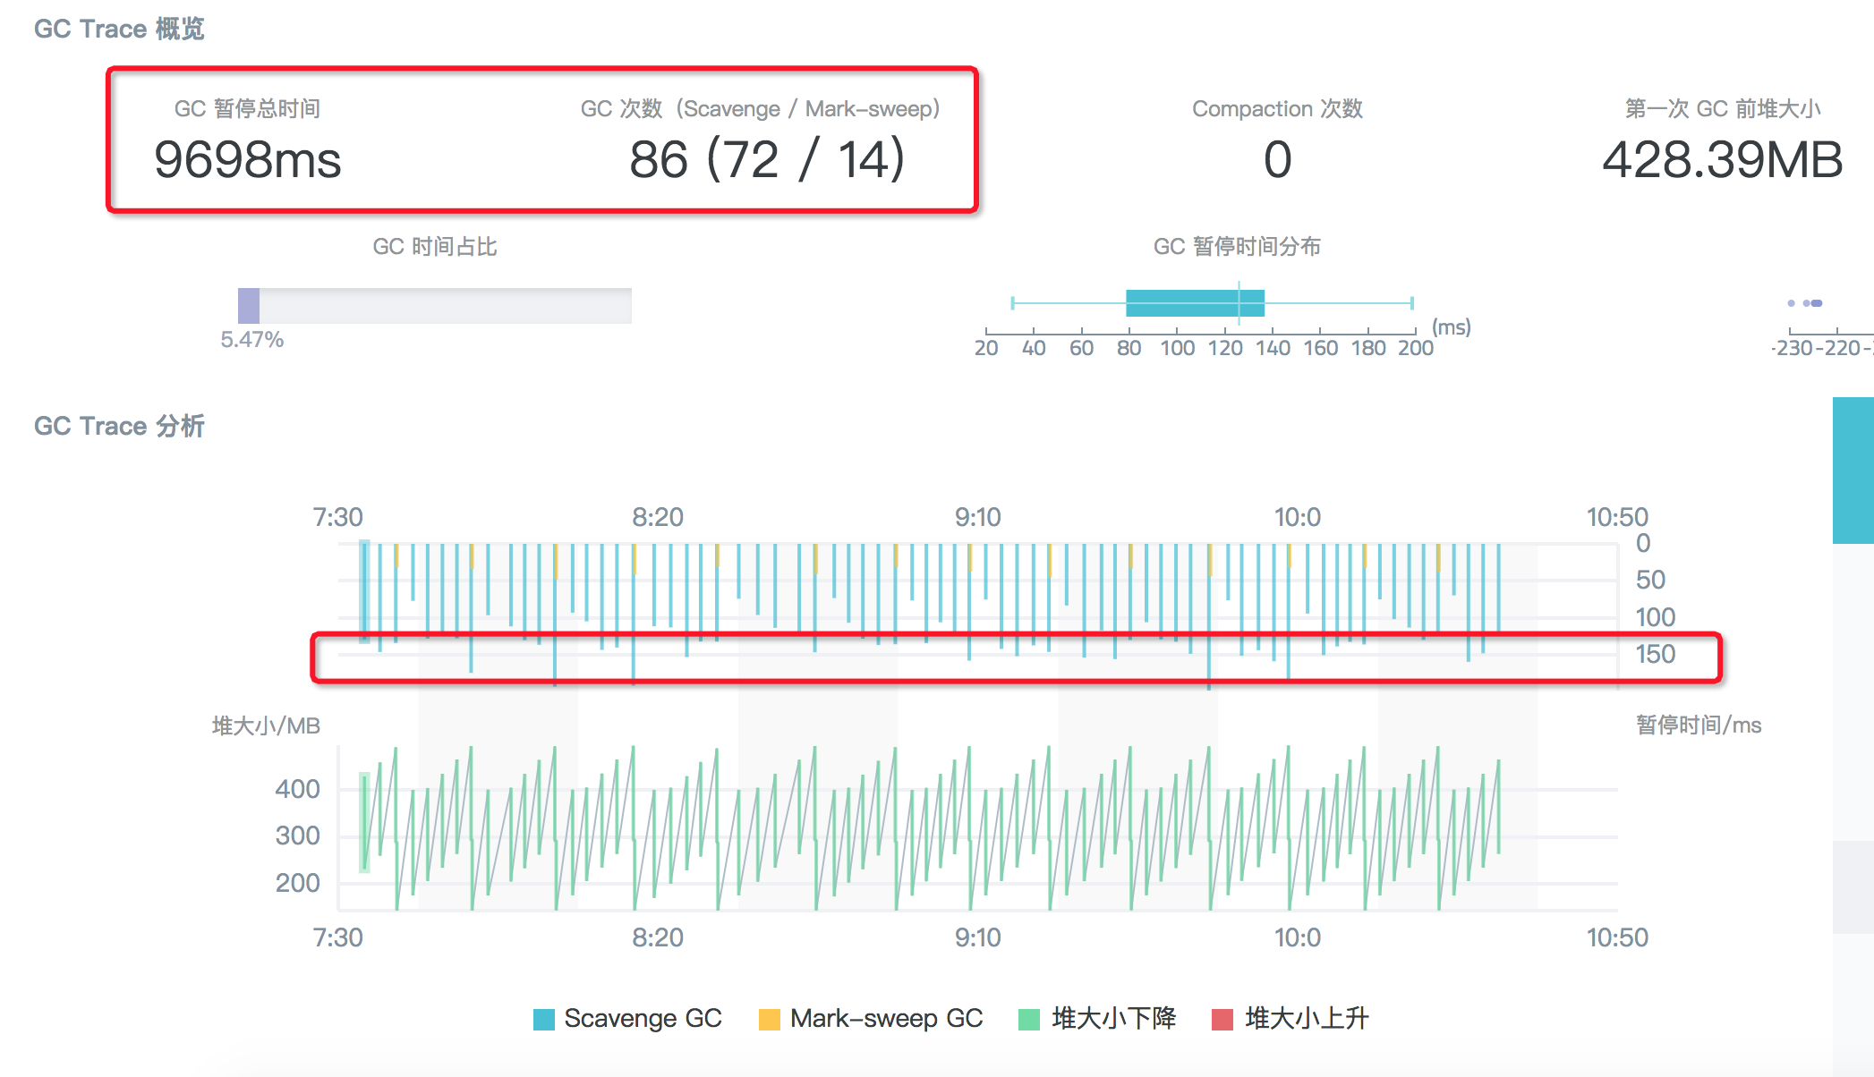Click the red 堆大小上升 legend swatch

[1222, 1020]
